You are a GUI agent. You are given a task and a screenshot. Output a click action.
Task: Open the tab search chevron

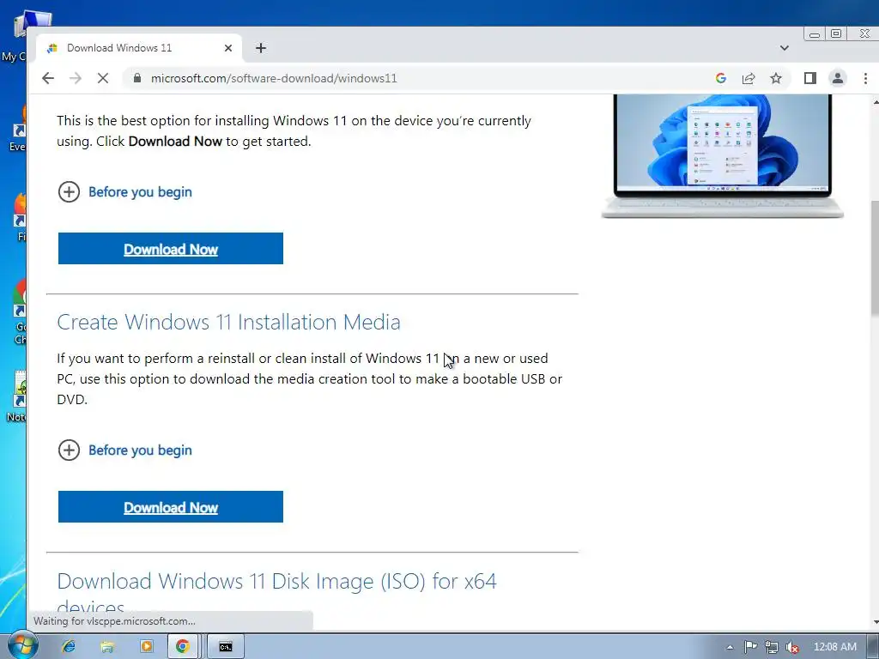(785, 48)
